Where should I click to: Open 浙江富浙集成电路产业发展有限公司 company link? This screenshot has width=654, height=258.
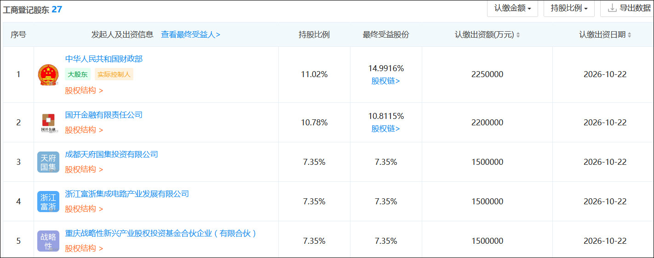point(127,194)
